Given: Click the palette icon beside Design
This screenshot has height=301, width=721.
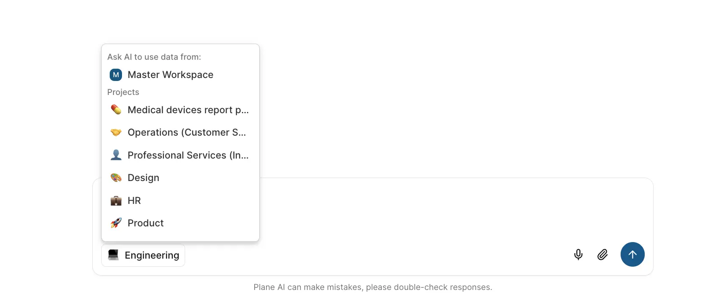Looking at the screenshot, I should point(116,178).
